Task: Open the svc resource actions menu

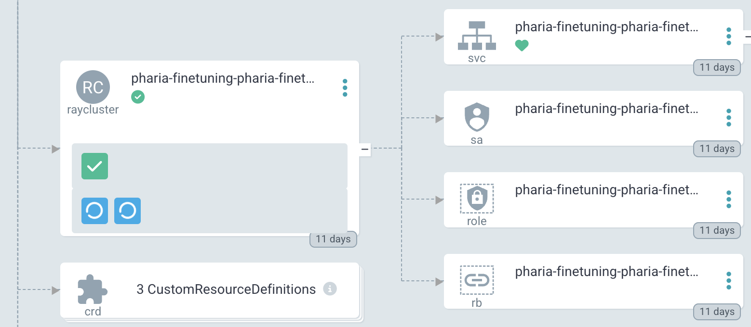Action: point(728,36)
